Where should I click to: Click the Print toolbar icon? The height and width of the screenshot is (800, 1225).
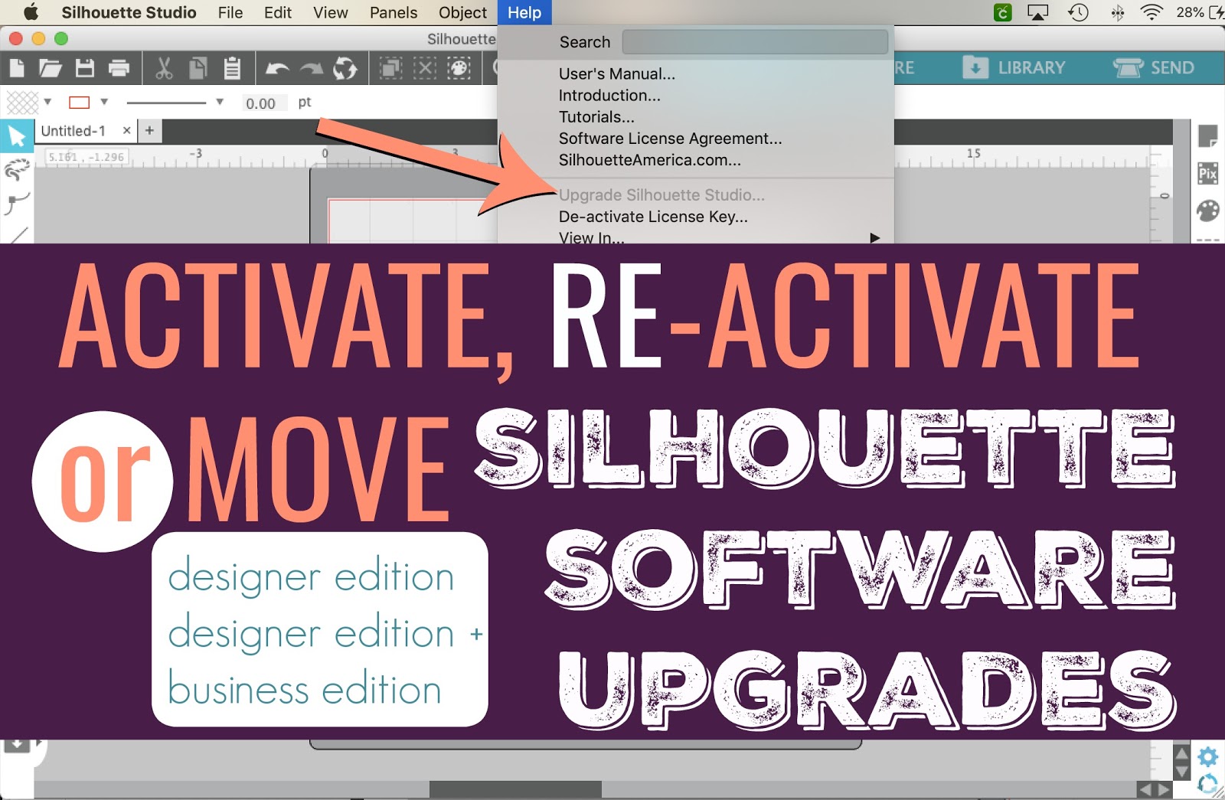pyautogui.click(x=119, y=68)
